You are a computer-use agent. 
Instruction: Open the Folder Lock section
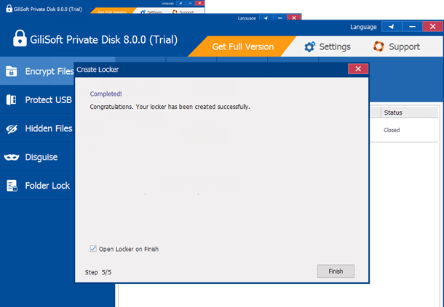click(x=37, y=186)
